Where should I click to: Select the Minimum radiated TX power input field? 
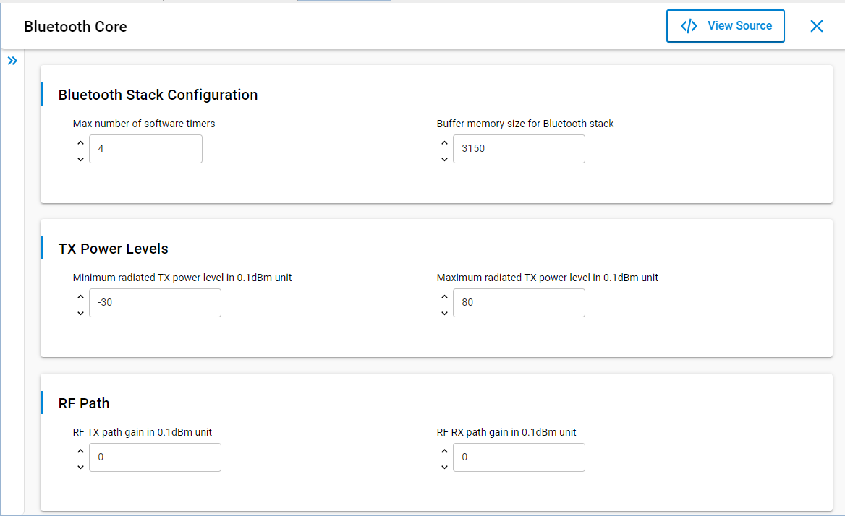tap(155, 303)
